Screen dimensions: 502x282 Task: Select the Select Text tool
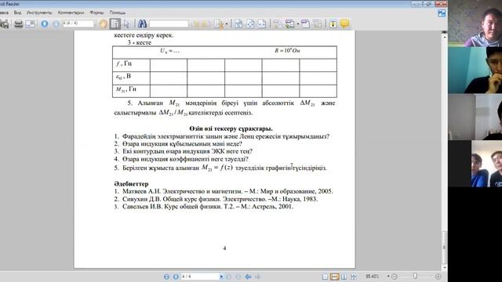(x=115, y=23)
